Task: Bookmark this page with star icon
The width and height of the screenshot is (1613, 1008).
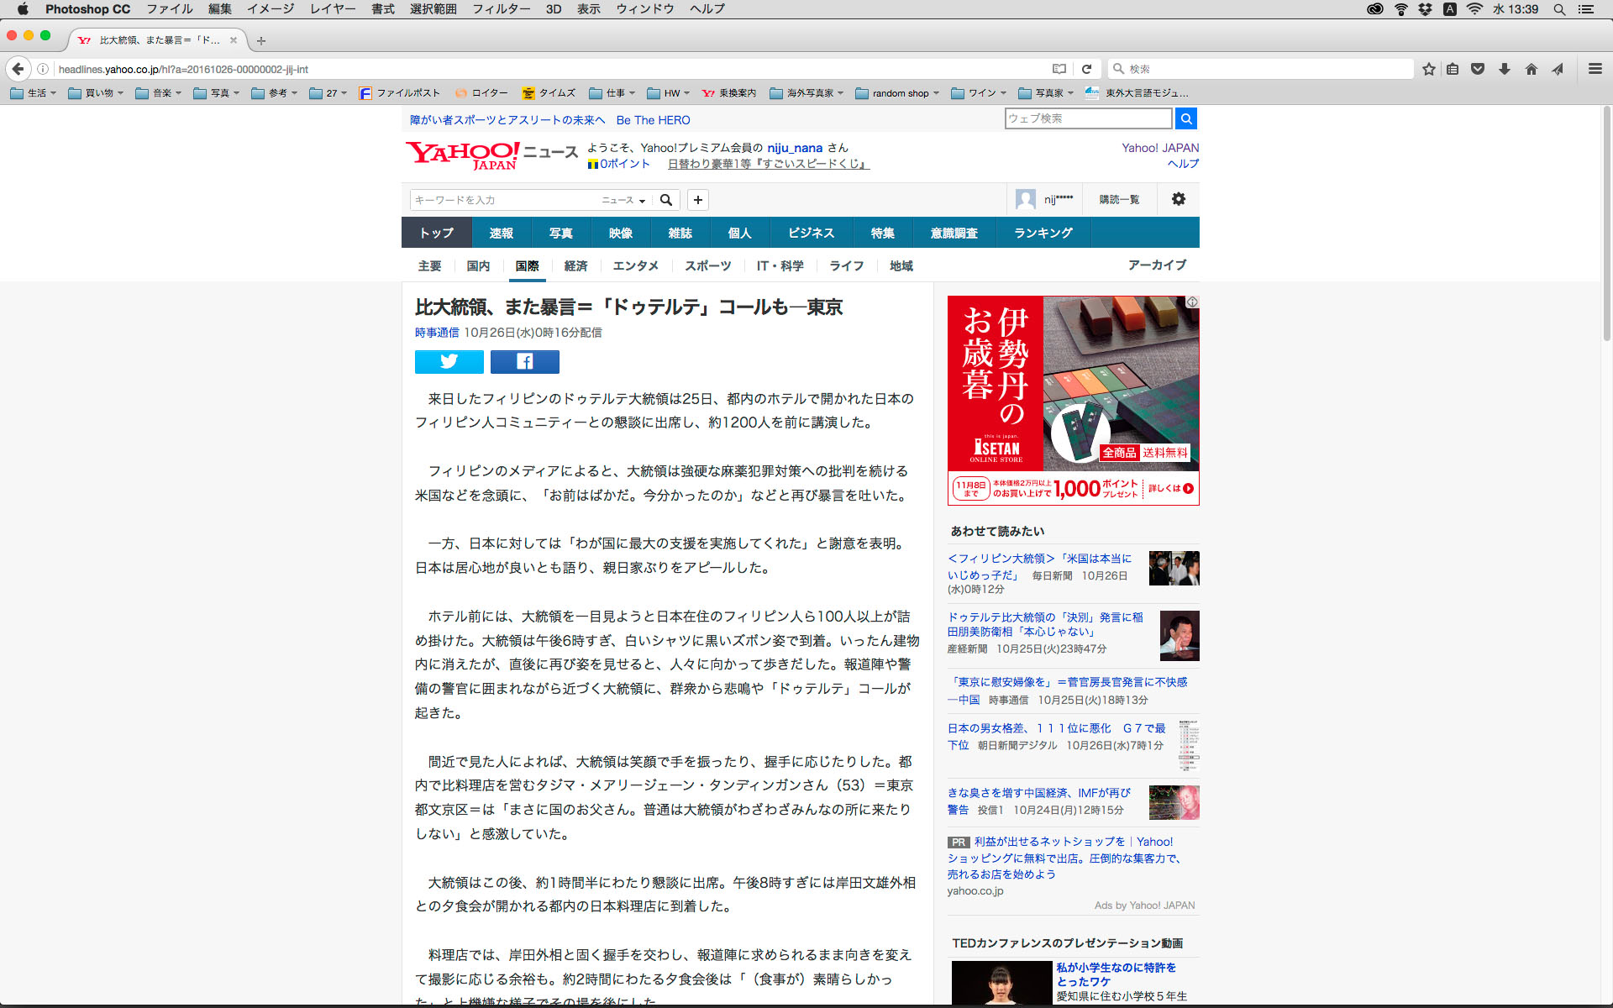Action: click(1428, 70)
